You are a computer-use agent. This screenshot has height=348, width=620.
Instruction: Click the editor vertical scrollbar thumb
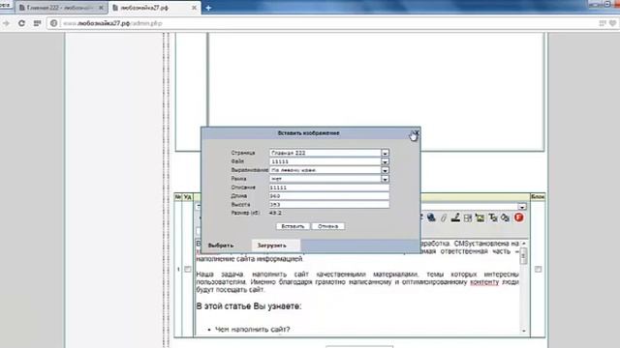pyautogui.click(x=524, y=255)
